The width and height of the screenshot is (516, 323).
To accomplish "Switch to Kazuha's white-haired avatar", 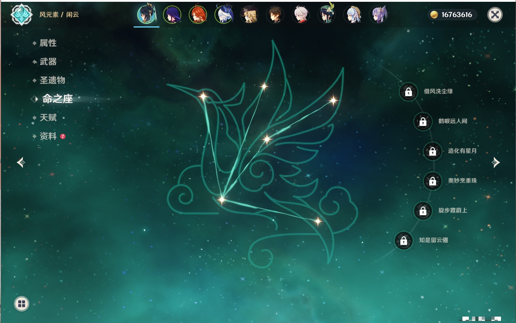I will pos(301,15).
